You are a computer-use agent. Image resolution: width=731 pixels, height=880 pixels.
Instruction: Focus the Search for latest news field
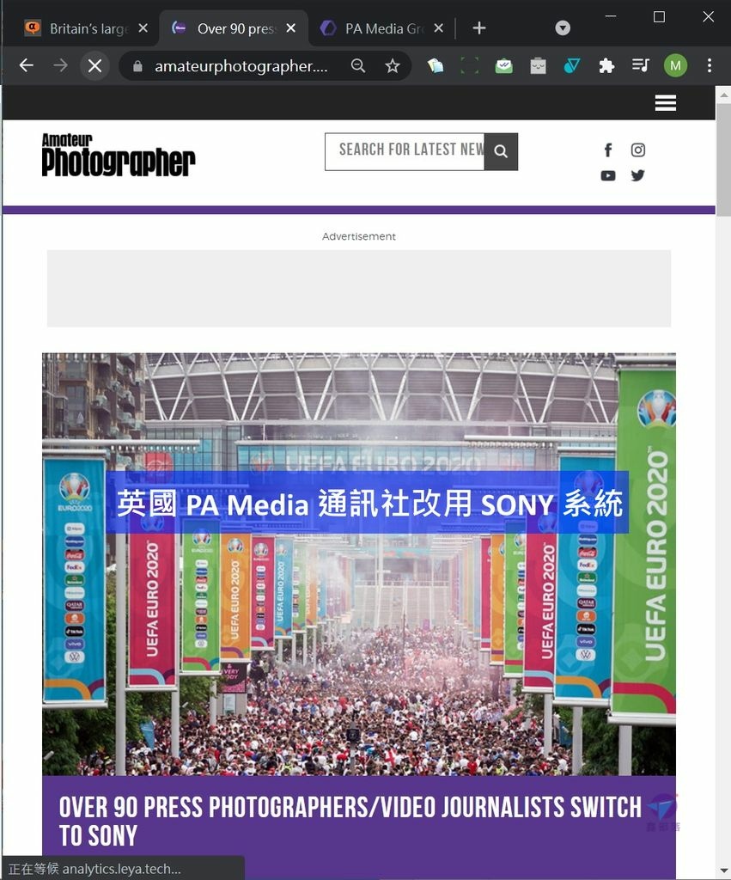pyautogui.click(x=405, y=151)
